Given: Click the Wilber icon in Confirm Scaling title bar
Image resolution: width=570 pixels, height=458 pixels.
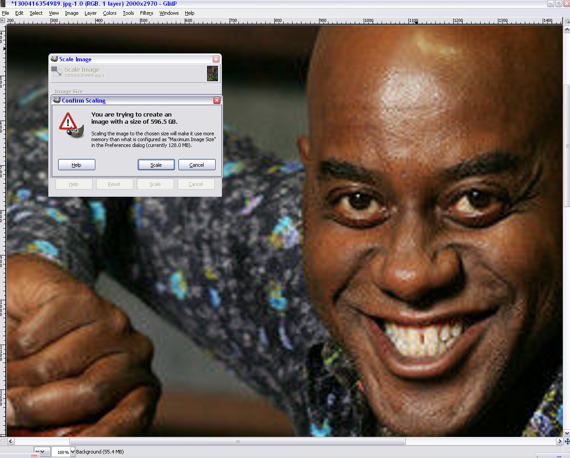Looking at the screenshot, I should 57,100.
